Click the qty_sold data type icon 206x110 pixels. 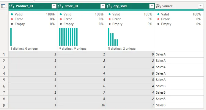point(109,6)
